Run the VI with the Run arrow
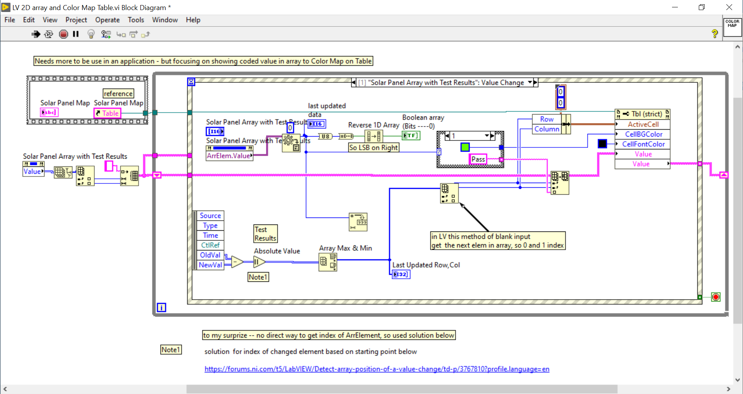 point(36,34)
